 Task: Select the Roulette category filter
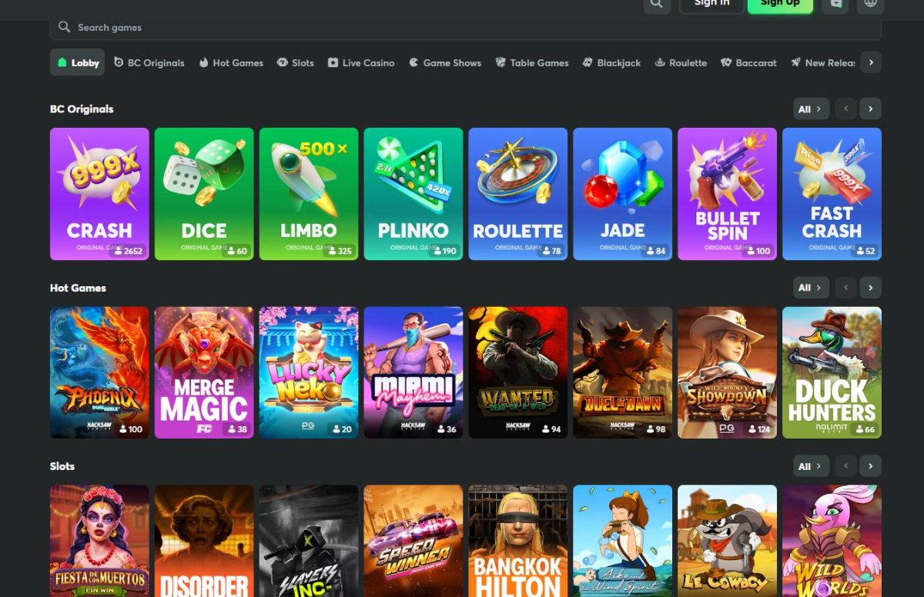coord(680,62)
